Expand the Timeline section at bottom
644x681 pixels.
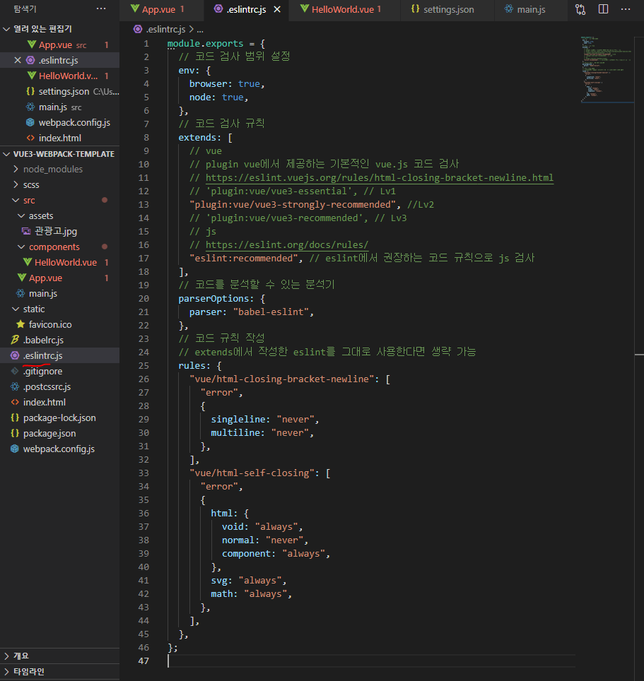[x=59, y=671]
